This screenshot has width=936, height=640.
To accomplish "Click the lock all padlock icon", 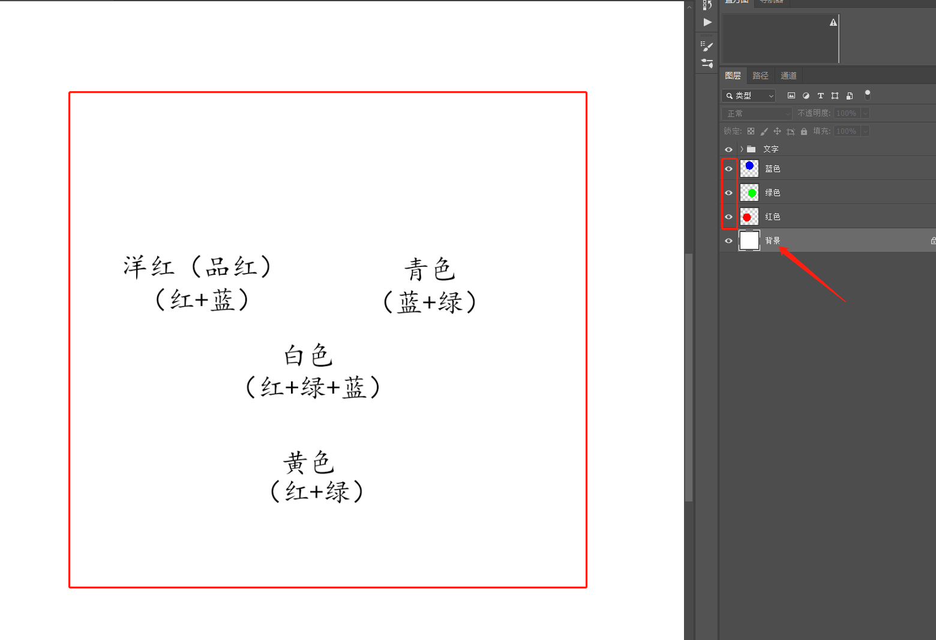I will pyautogui.click(x=804, y=131).
